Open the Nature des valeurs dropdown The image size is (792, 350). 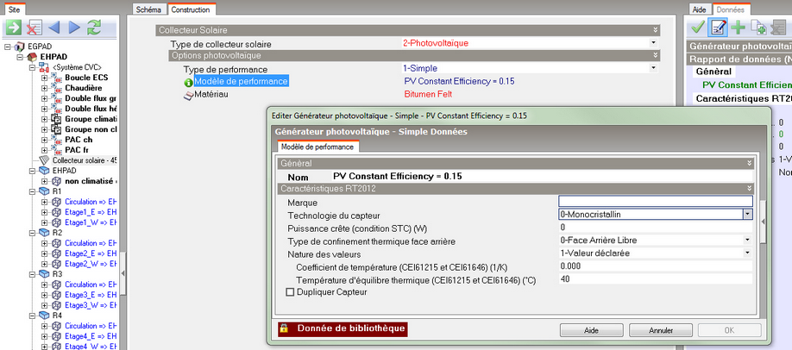click(746, 253)
